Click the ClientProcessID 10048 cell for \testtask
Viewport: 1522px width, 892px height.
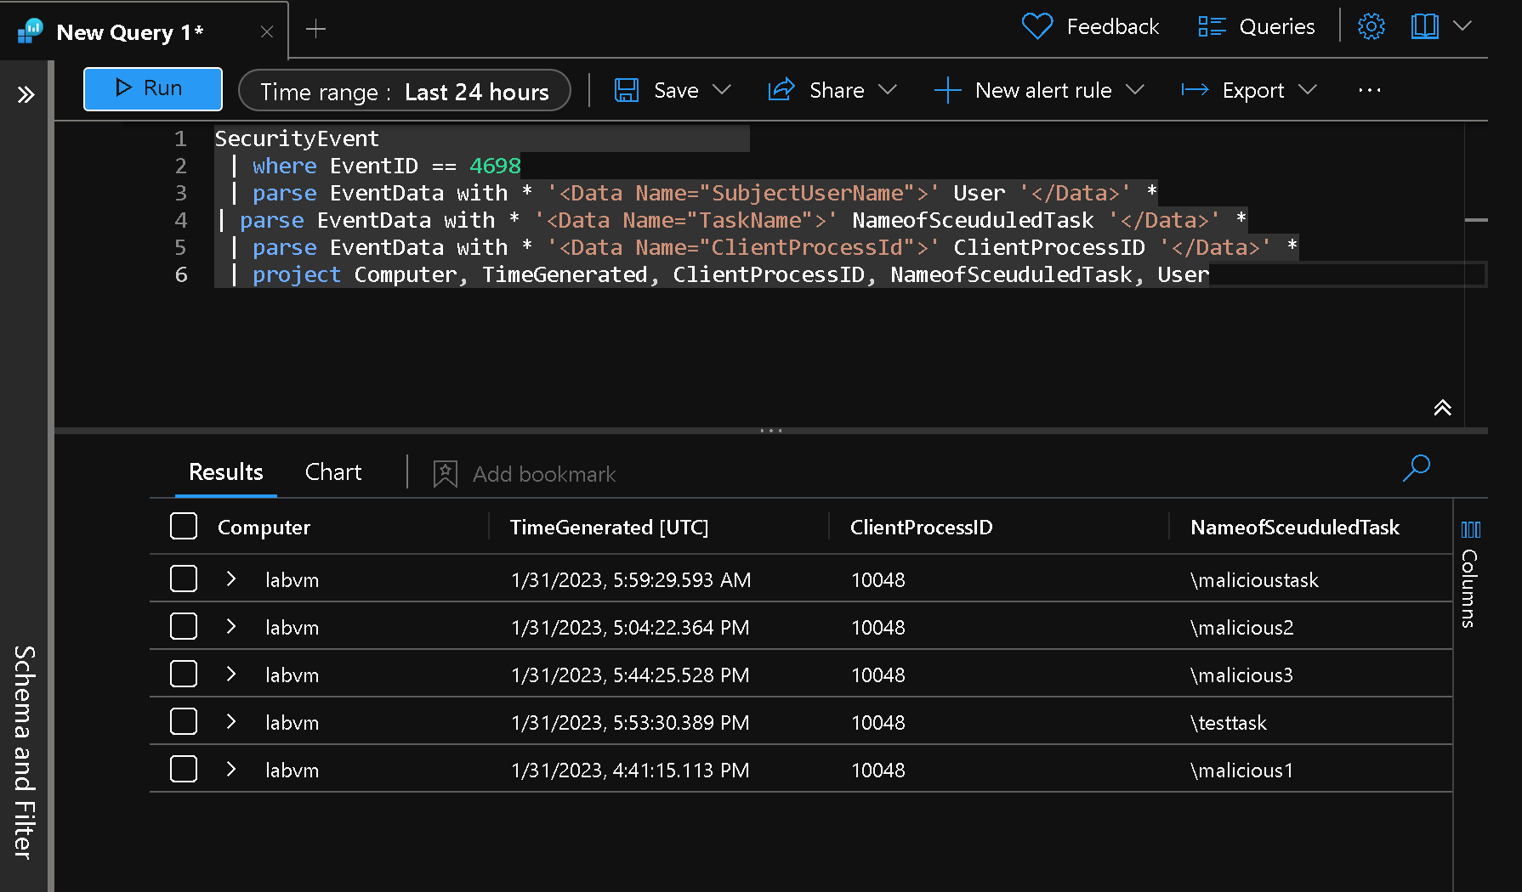(878, 723)
